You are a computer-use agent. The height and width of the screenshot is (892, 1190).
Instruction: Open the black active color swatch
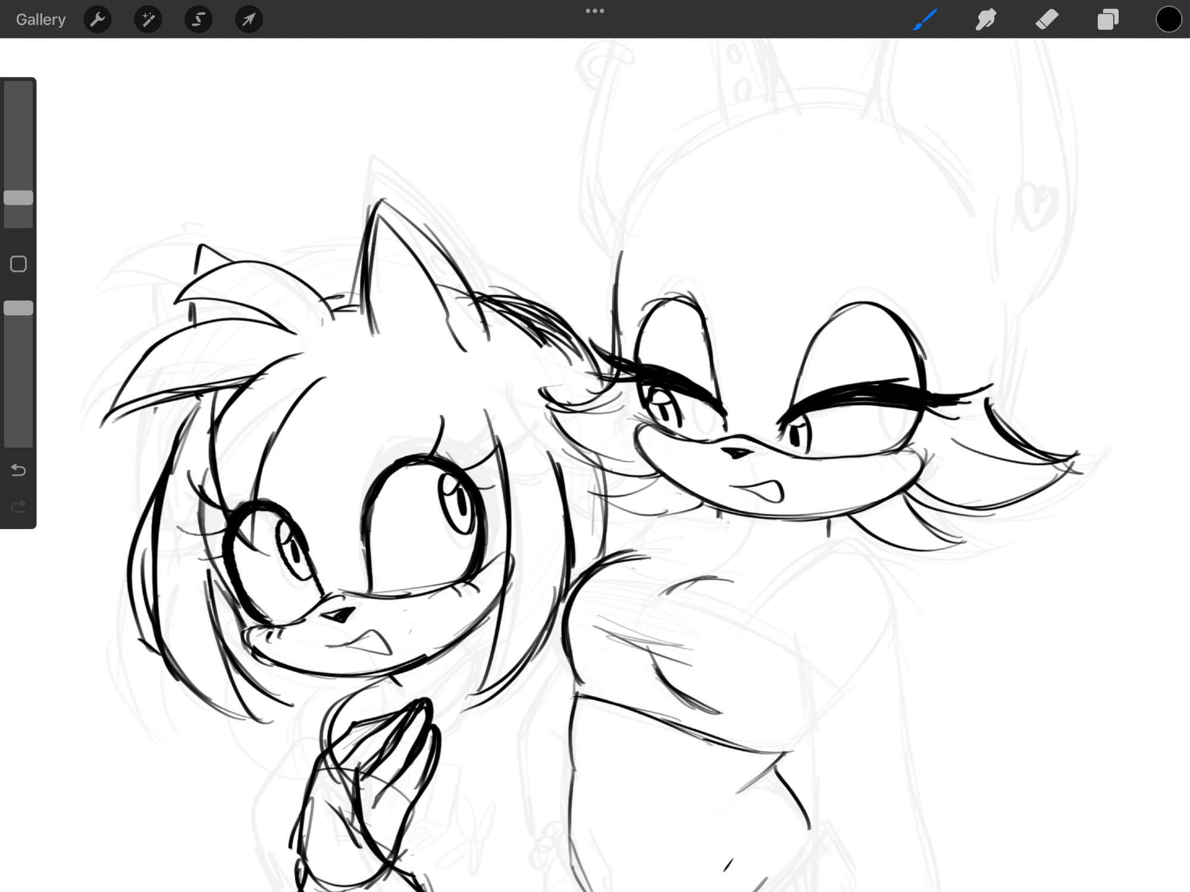1168,20
